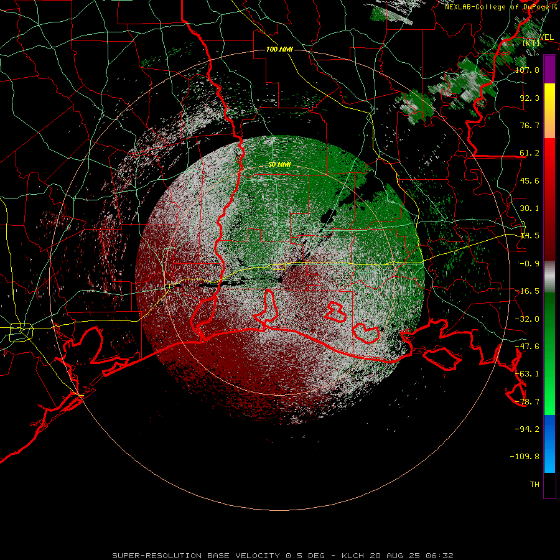This screenshot has width=560, height=560.
Task: Pick the yellow-orange color bar segment
Action: pos(549,111)
